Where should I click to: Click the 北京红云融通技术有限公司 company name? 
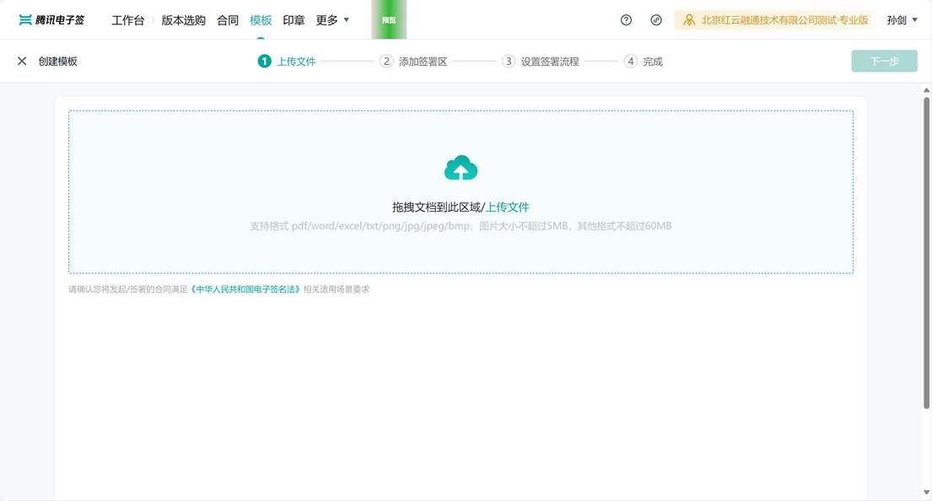click(x=784, y=20)
